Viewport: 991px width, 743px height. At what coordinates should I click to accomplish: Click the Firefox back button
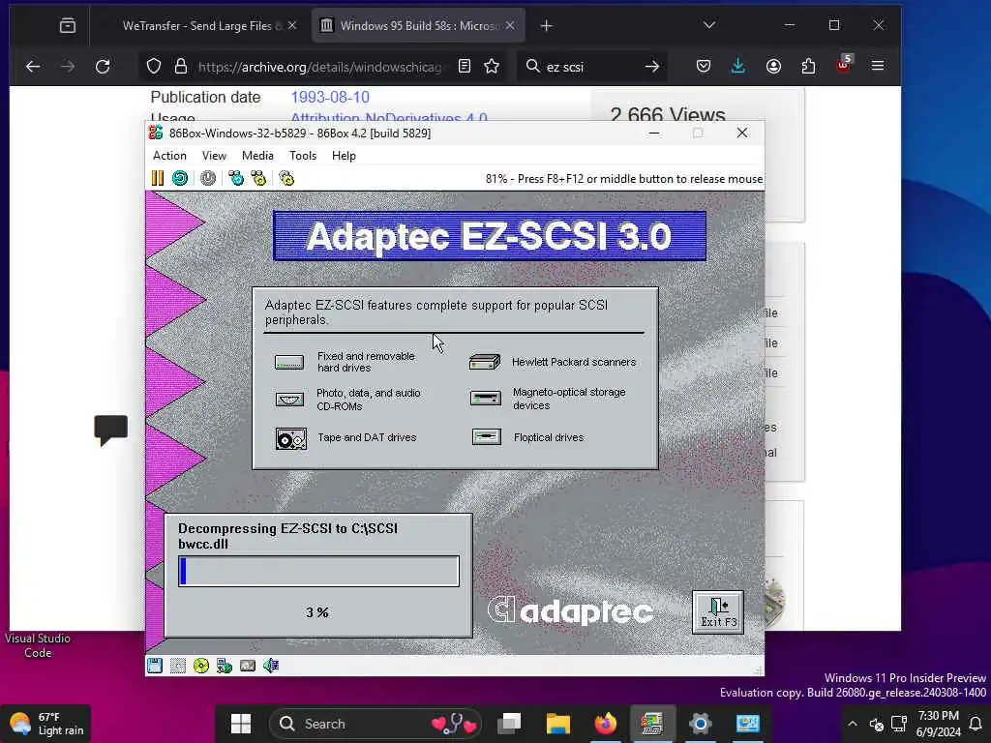(x=33, y=67)
